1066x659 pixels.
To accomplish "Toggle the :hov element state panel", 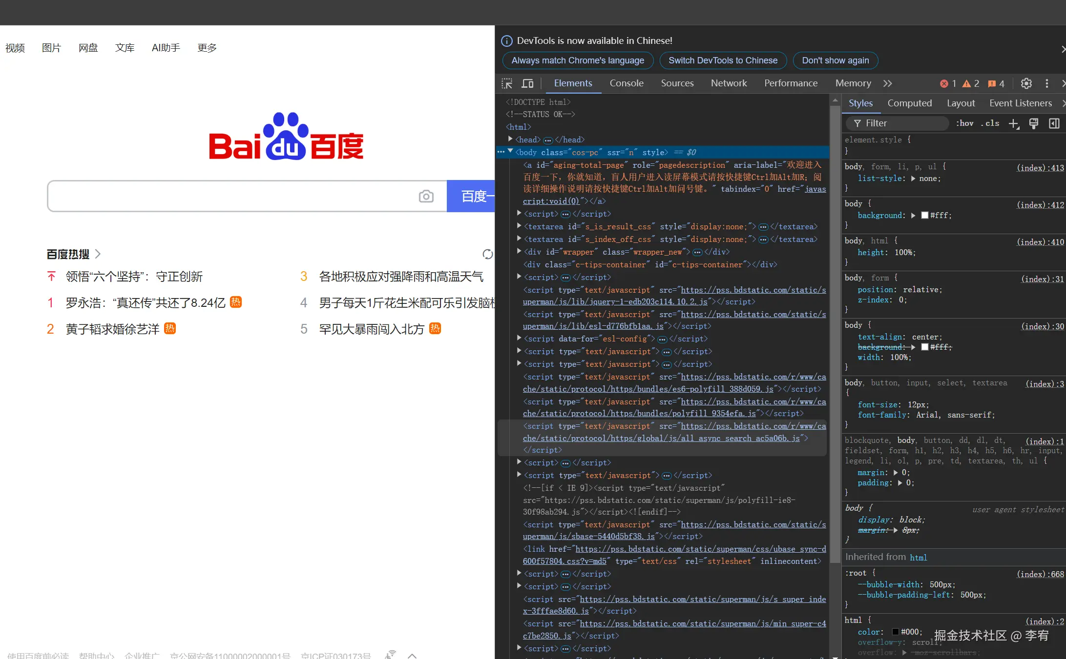I will click(965, 123).
